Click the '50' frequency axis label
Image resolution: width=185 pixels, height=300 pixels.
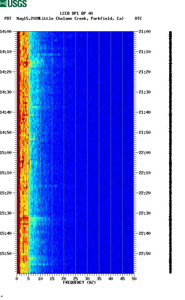(x=134, y=279)
